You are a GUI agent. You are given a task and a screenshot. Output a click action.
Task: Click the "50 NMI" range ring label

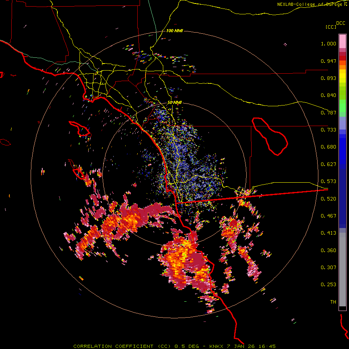tap(174, 103)
